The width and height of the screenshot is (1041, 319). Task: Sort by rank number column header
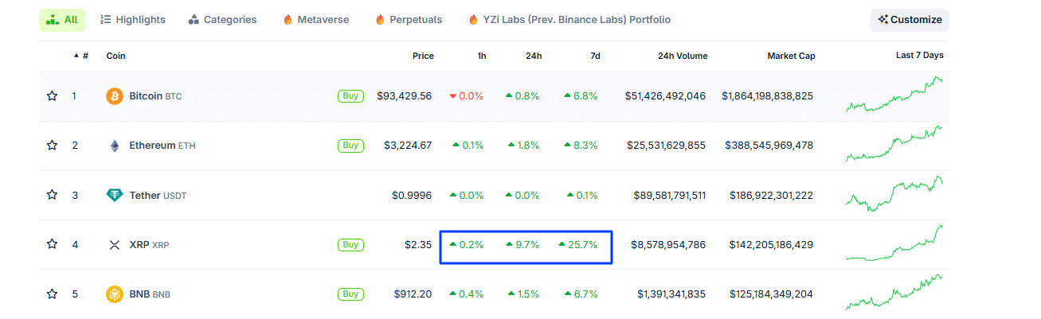point(83,56)
